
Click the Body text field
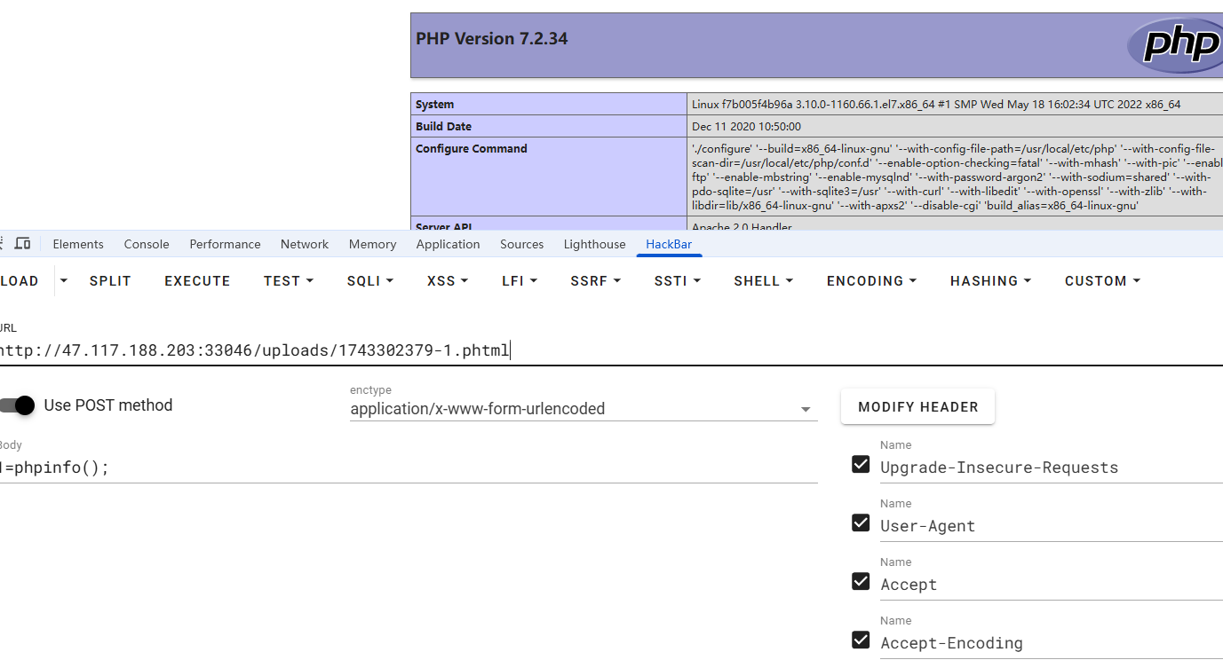pos(400,467)
